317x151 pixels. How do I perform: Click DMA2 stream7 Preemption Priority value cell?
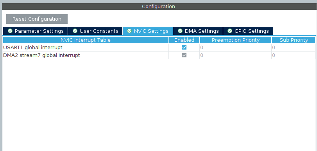236,55
